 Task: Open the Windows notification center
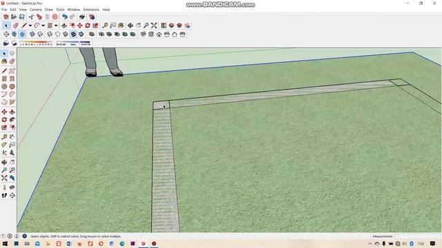click(433, 243)
